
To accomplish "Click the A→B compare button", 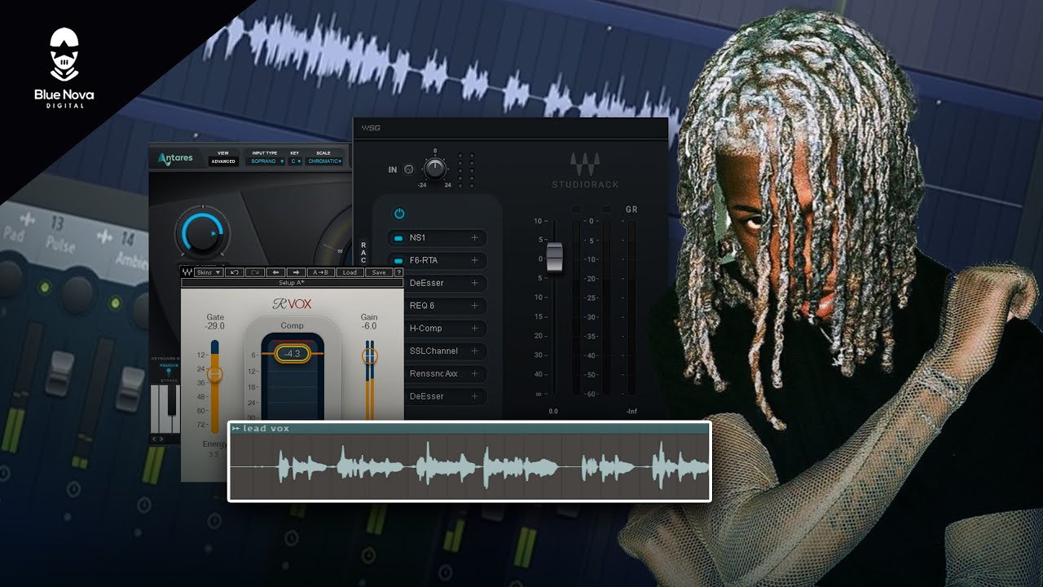I will [321, 272].
